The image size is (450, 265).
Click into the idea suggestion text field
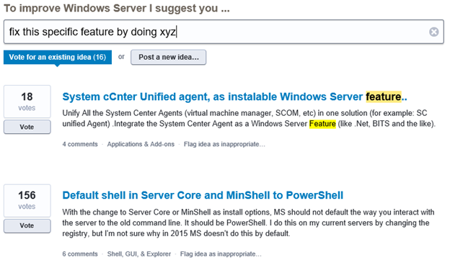224,32
